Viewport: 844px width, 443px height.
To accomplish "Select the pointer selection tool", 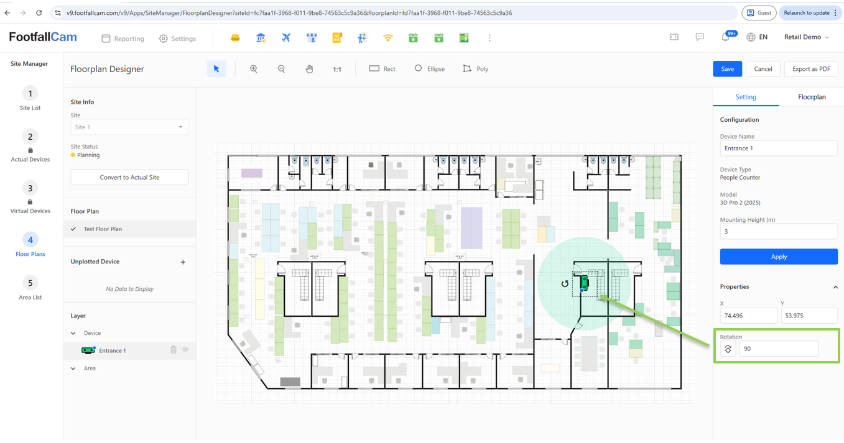I will pos(216,69).
